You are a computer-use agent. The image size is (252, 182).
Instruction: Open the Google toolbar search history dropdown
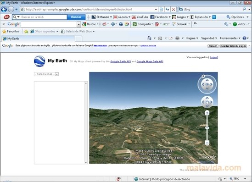pos(79,24)
